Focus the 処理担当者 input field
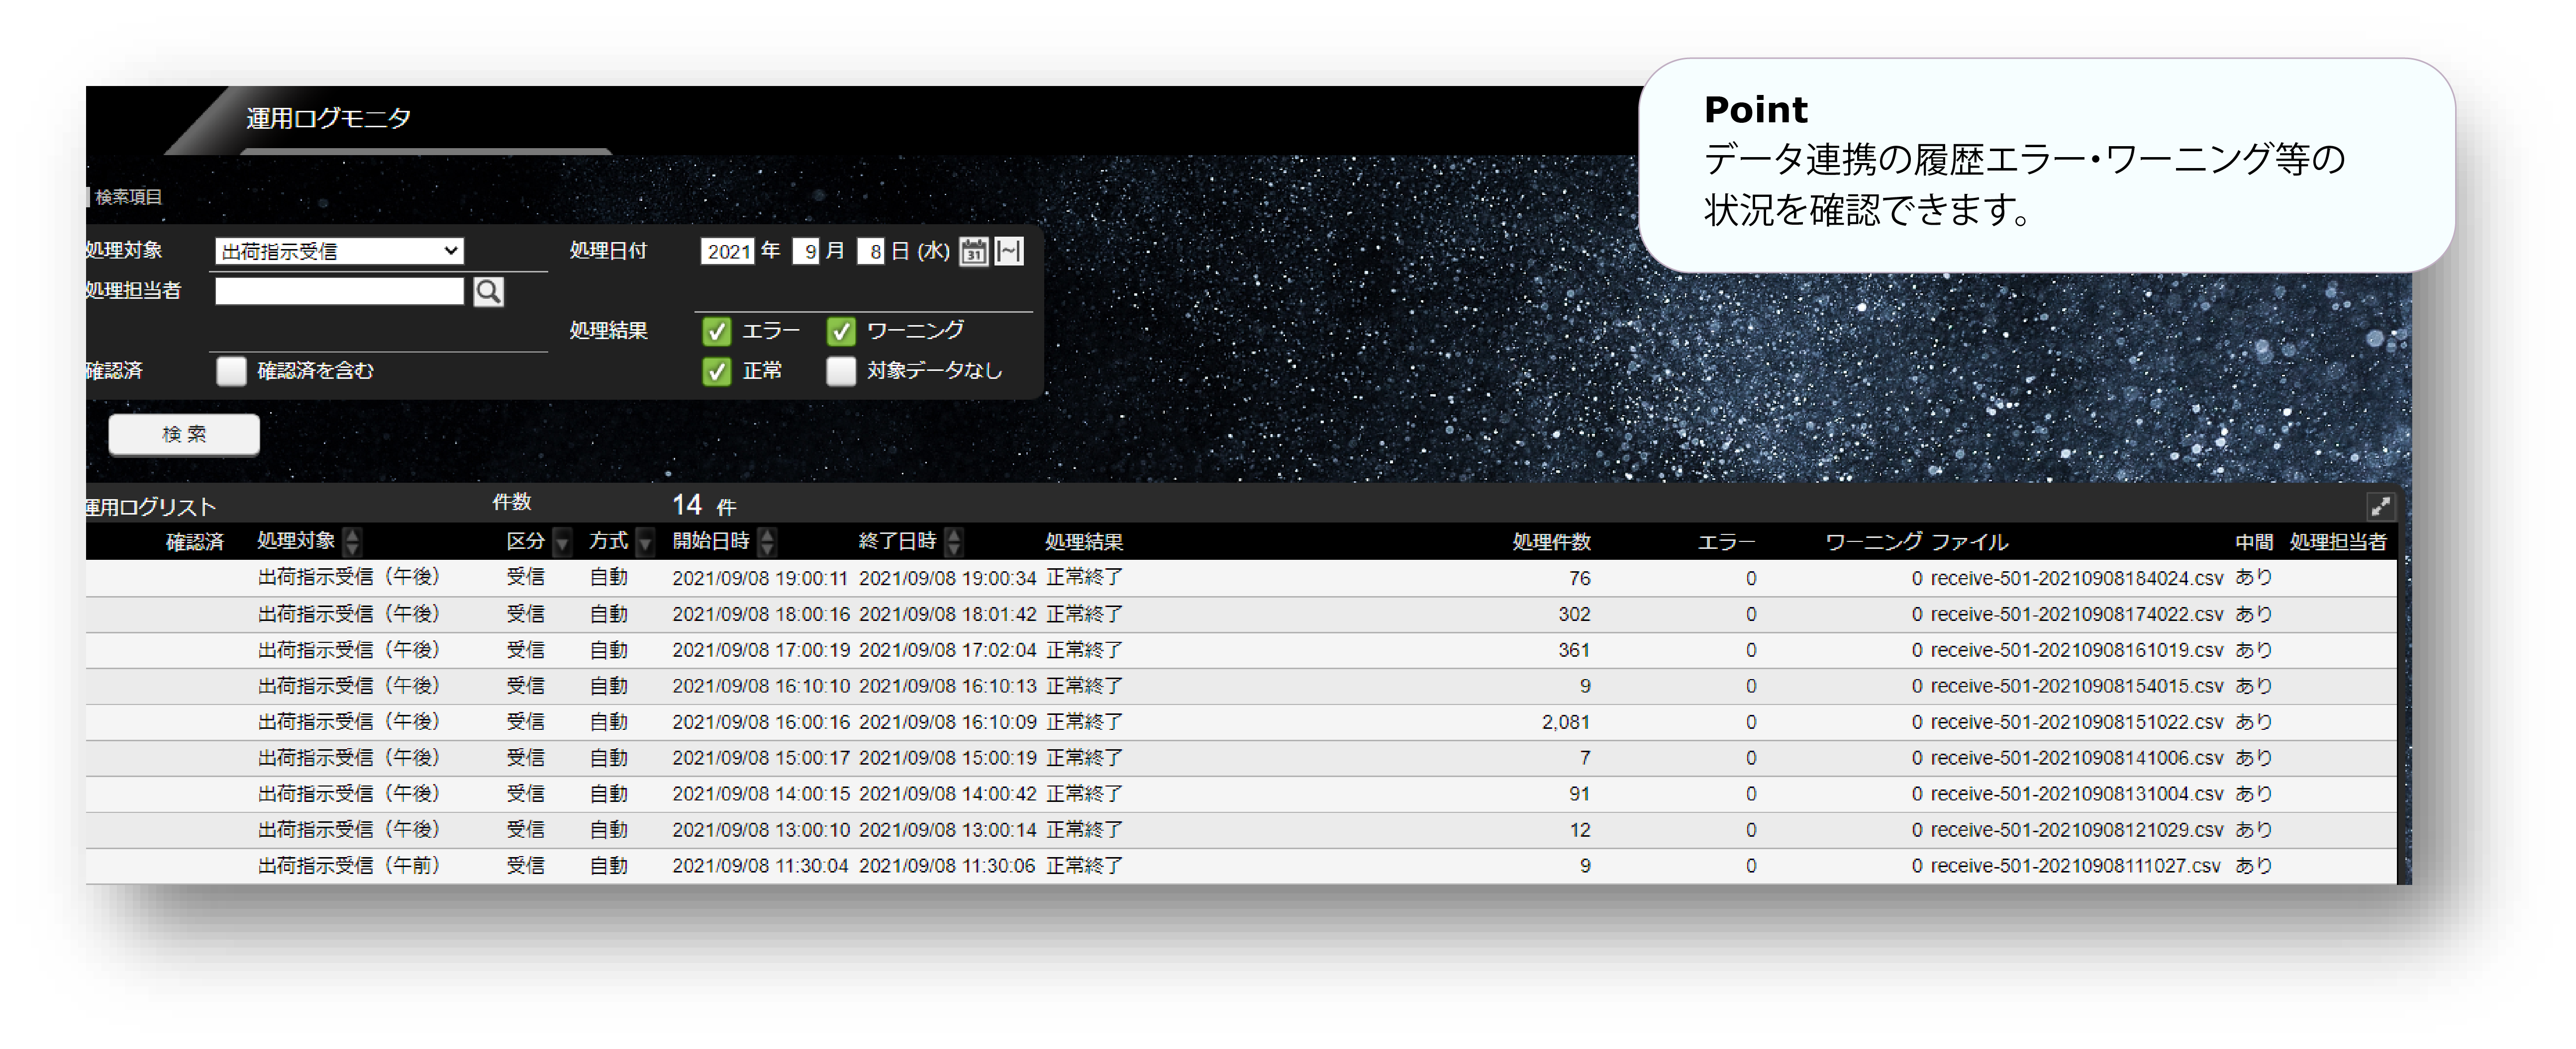Viewport: 2576px width, 1049px height. pos(339,292)
